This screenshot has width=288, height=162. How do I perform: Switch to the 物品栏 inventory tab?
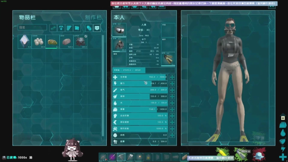(x=27, y=18)
